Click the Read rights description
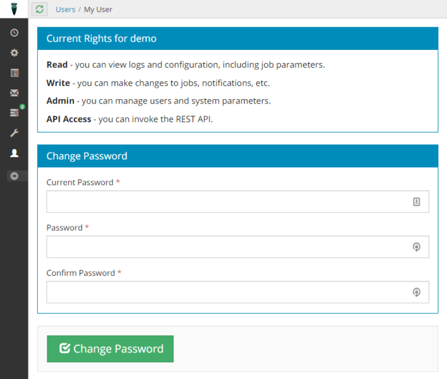Viewport: 447px width, 379px height. point(186,64)
